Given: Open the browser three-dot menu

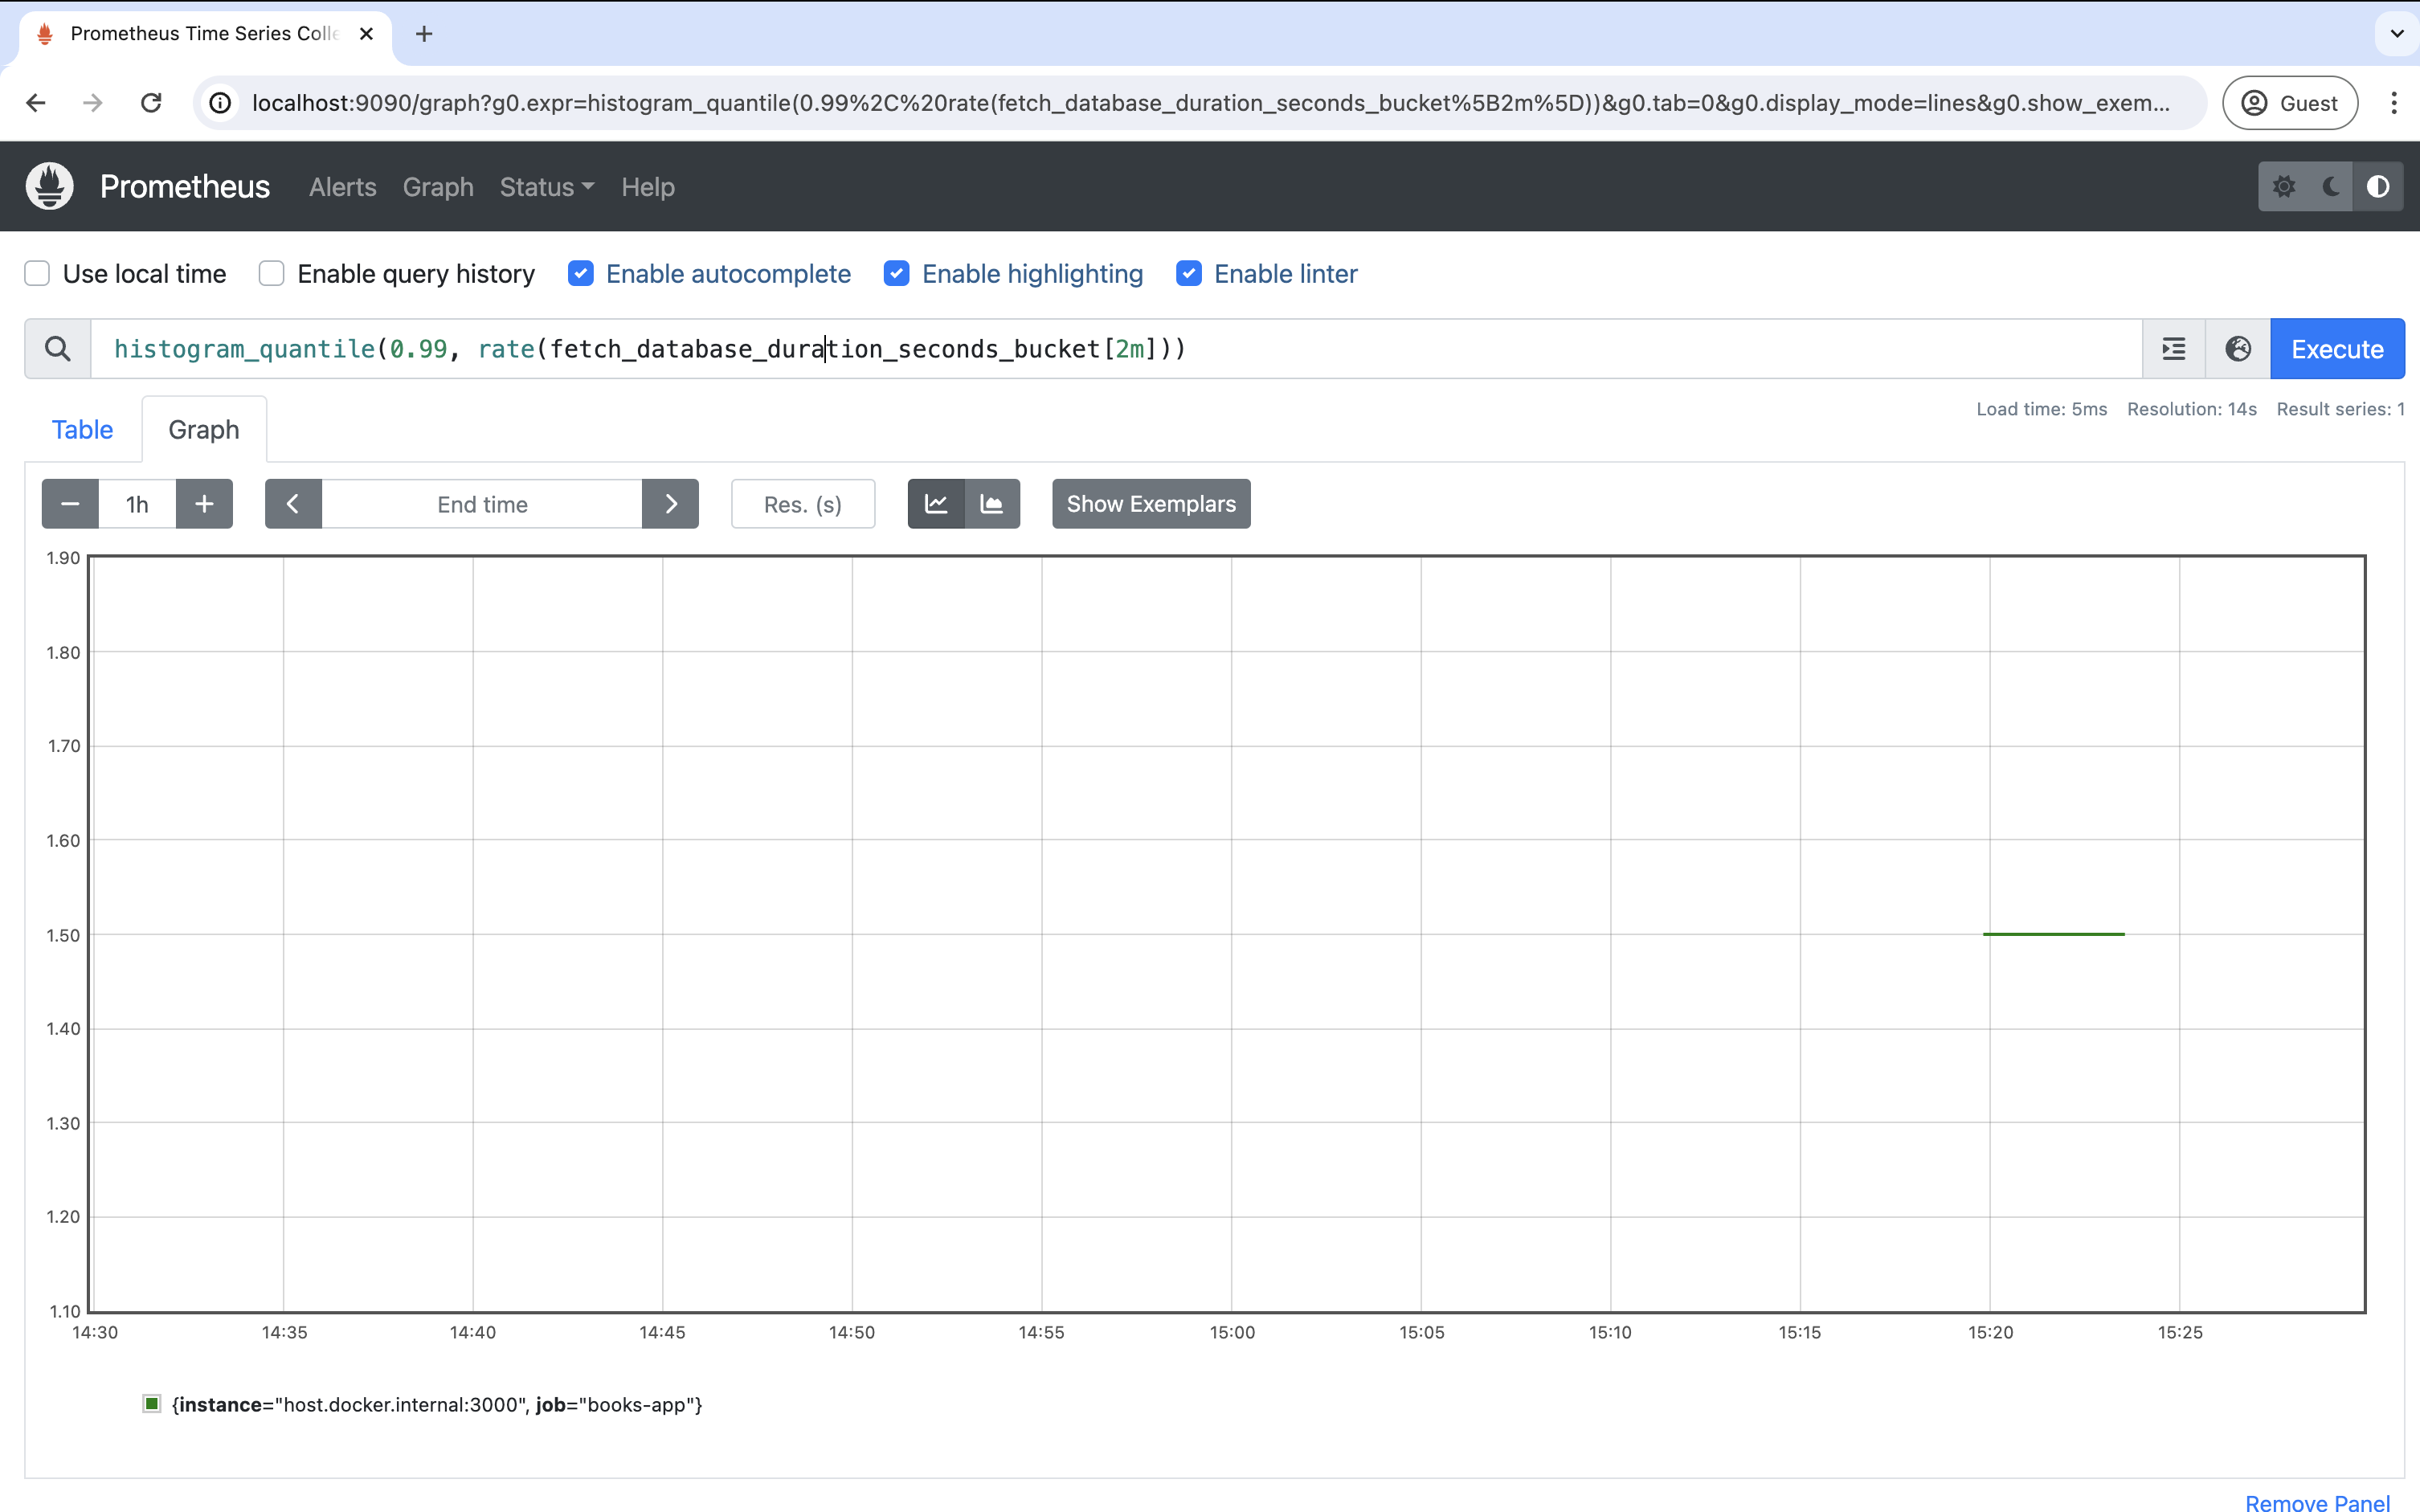Looking at the screenshot, I should pos(2393,103).
